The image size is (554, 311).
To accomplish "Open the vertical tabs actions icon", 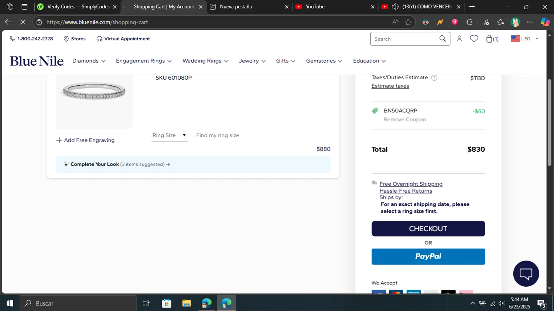I will 24,7.
